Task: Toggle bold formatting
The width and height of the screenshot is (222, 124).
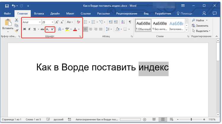Action: (25, 29)
